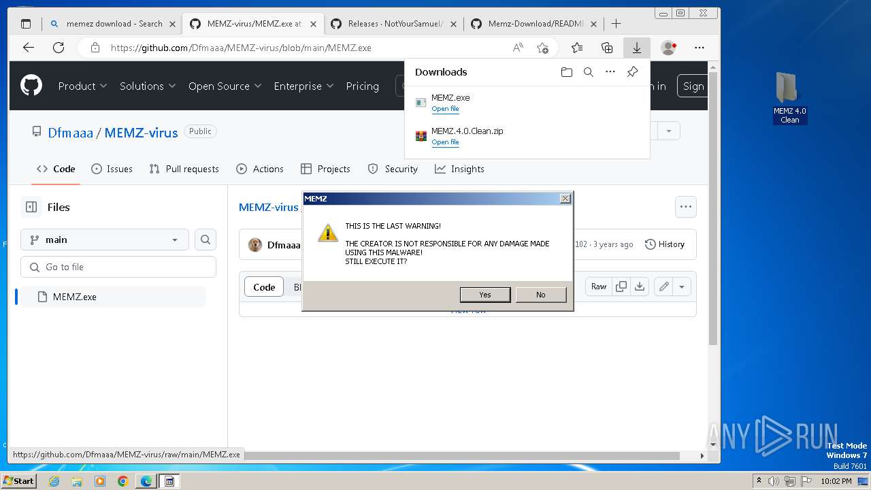Toggle read aloud icon in address bar

pos(518,48)
